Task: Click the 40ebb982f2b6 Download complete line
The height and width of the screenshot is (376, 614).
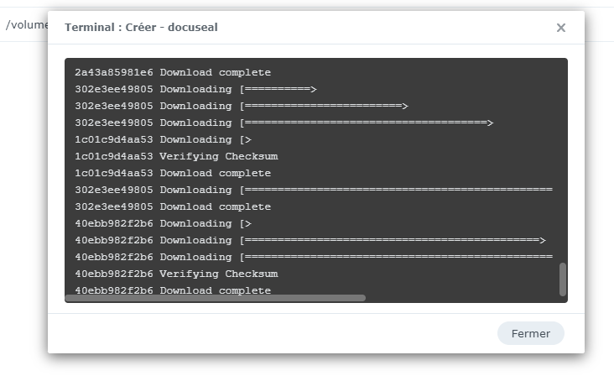Action: pos(173,290)
